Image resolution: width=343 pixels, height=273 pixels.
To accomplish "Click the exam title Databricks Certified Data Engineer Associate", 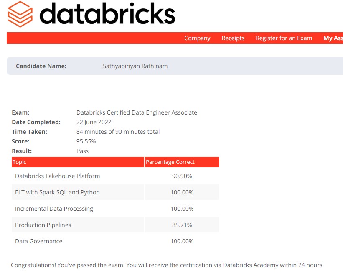I will [137, 112].
